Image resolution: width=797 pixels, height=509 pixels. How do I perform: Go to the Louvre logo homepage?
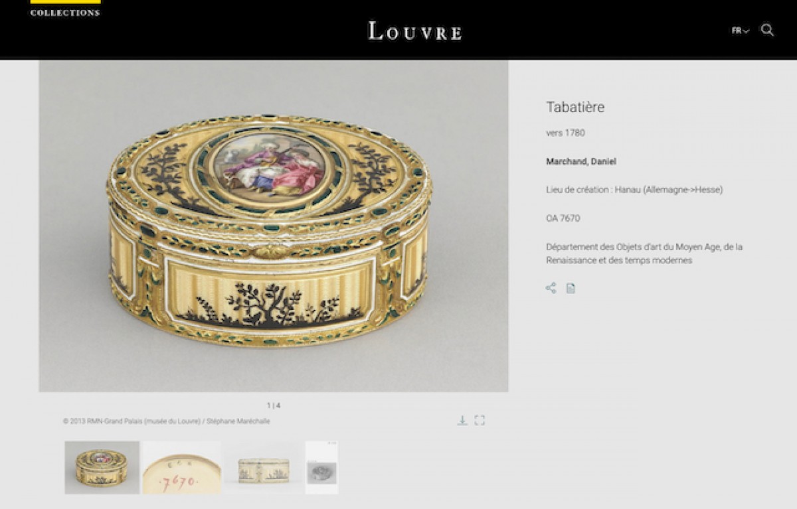pos(415,31)
